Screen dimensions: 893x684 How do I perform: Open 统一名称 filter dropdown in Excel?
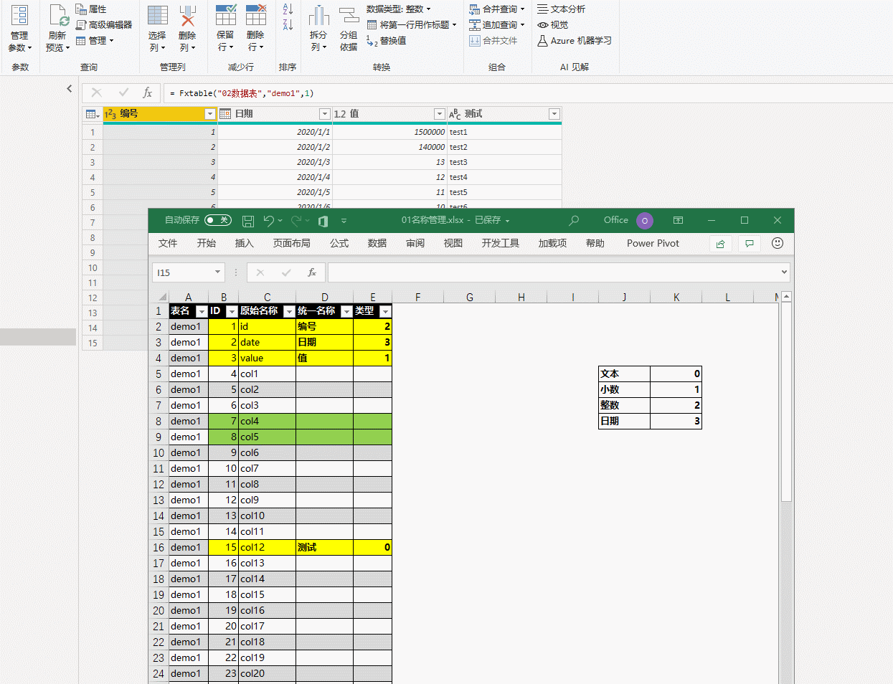coord(346,311)
